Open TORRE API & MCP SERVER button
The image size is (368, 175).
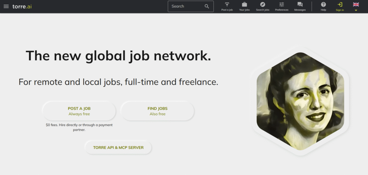118,148
